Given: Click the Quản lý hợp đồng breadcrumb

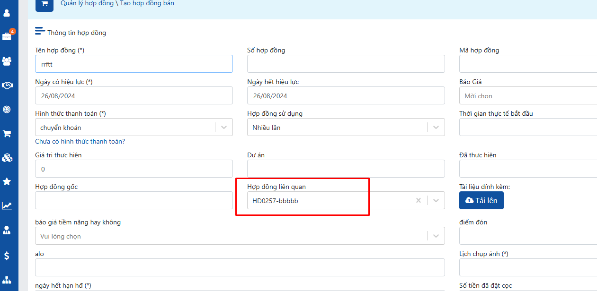Looking at the screenshot, I should click(87, 3).
